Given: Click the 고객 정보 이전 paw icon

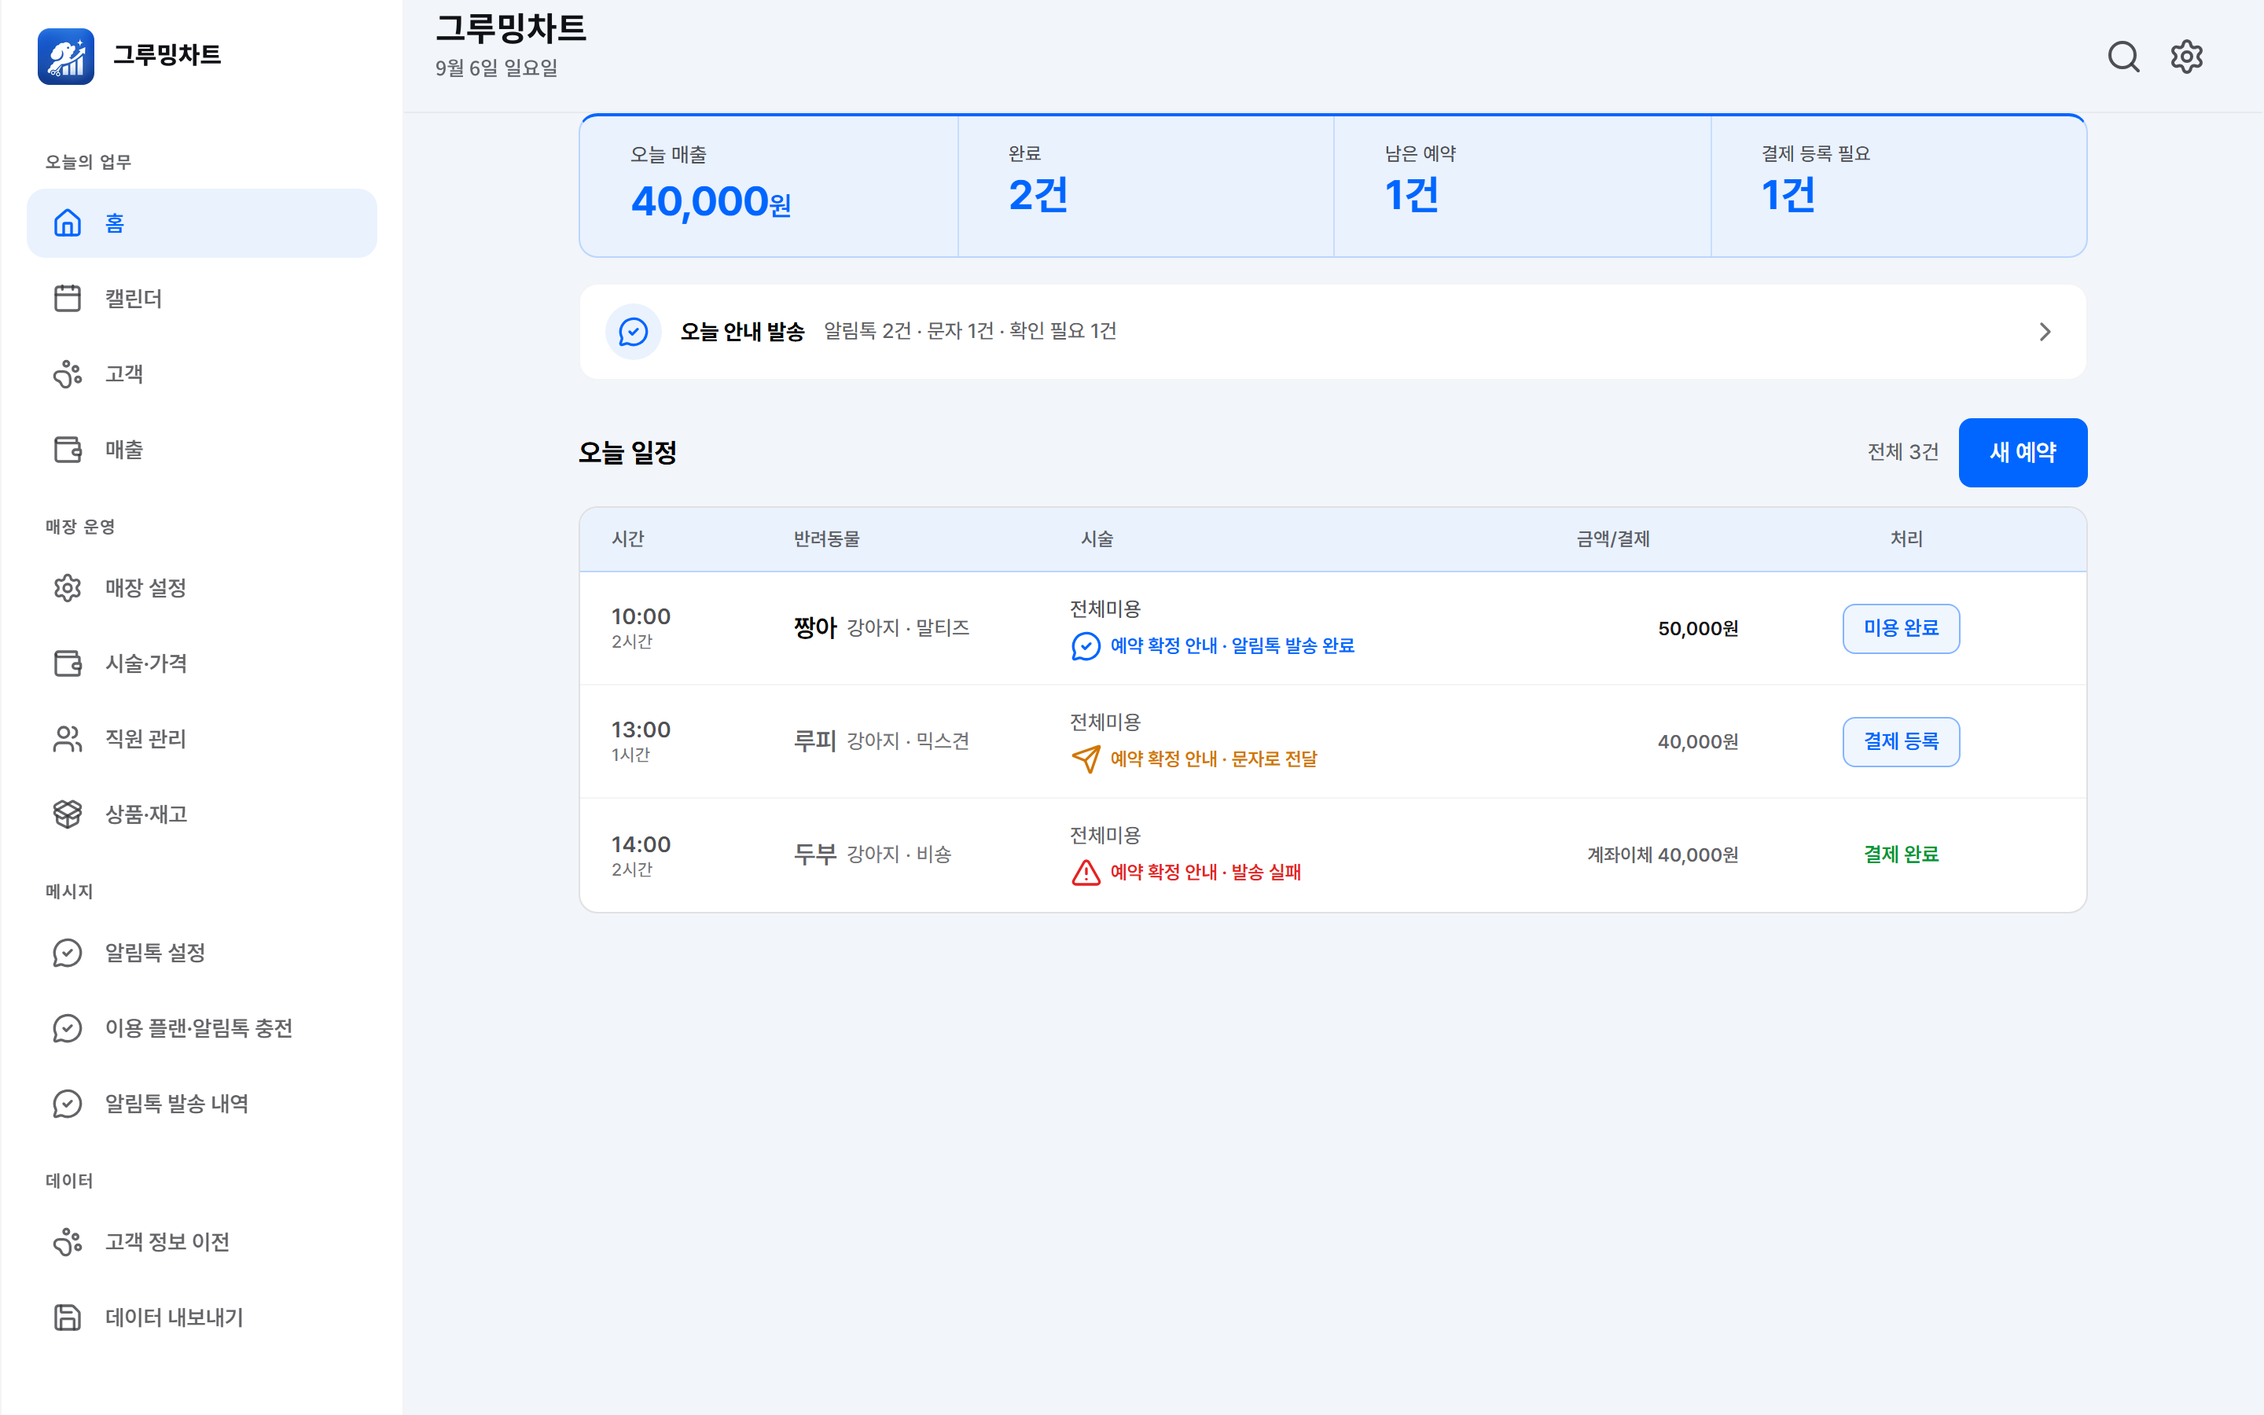Looking at the screenshot, I should [68, 1243].
